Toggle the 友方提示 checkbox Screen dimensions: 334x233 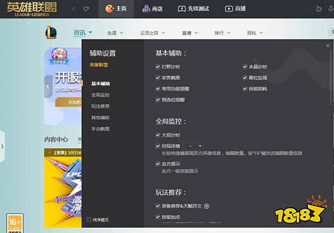(x=158, y=164)
